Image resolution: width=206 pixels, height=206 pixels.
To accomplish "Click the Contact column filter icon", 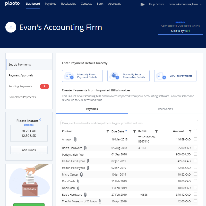I will 108,131.
